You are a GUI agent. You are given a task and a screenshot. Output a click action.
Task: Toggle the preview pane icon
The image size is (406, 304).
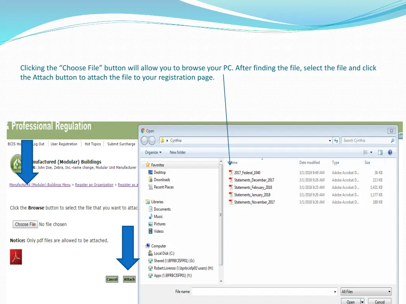click(380, 152)
